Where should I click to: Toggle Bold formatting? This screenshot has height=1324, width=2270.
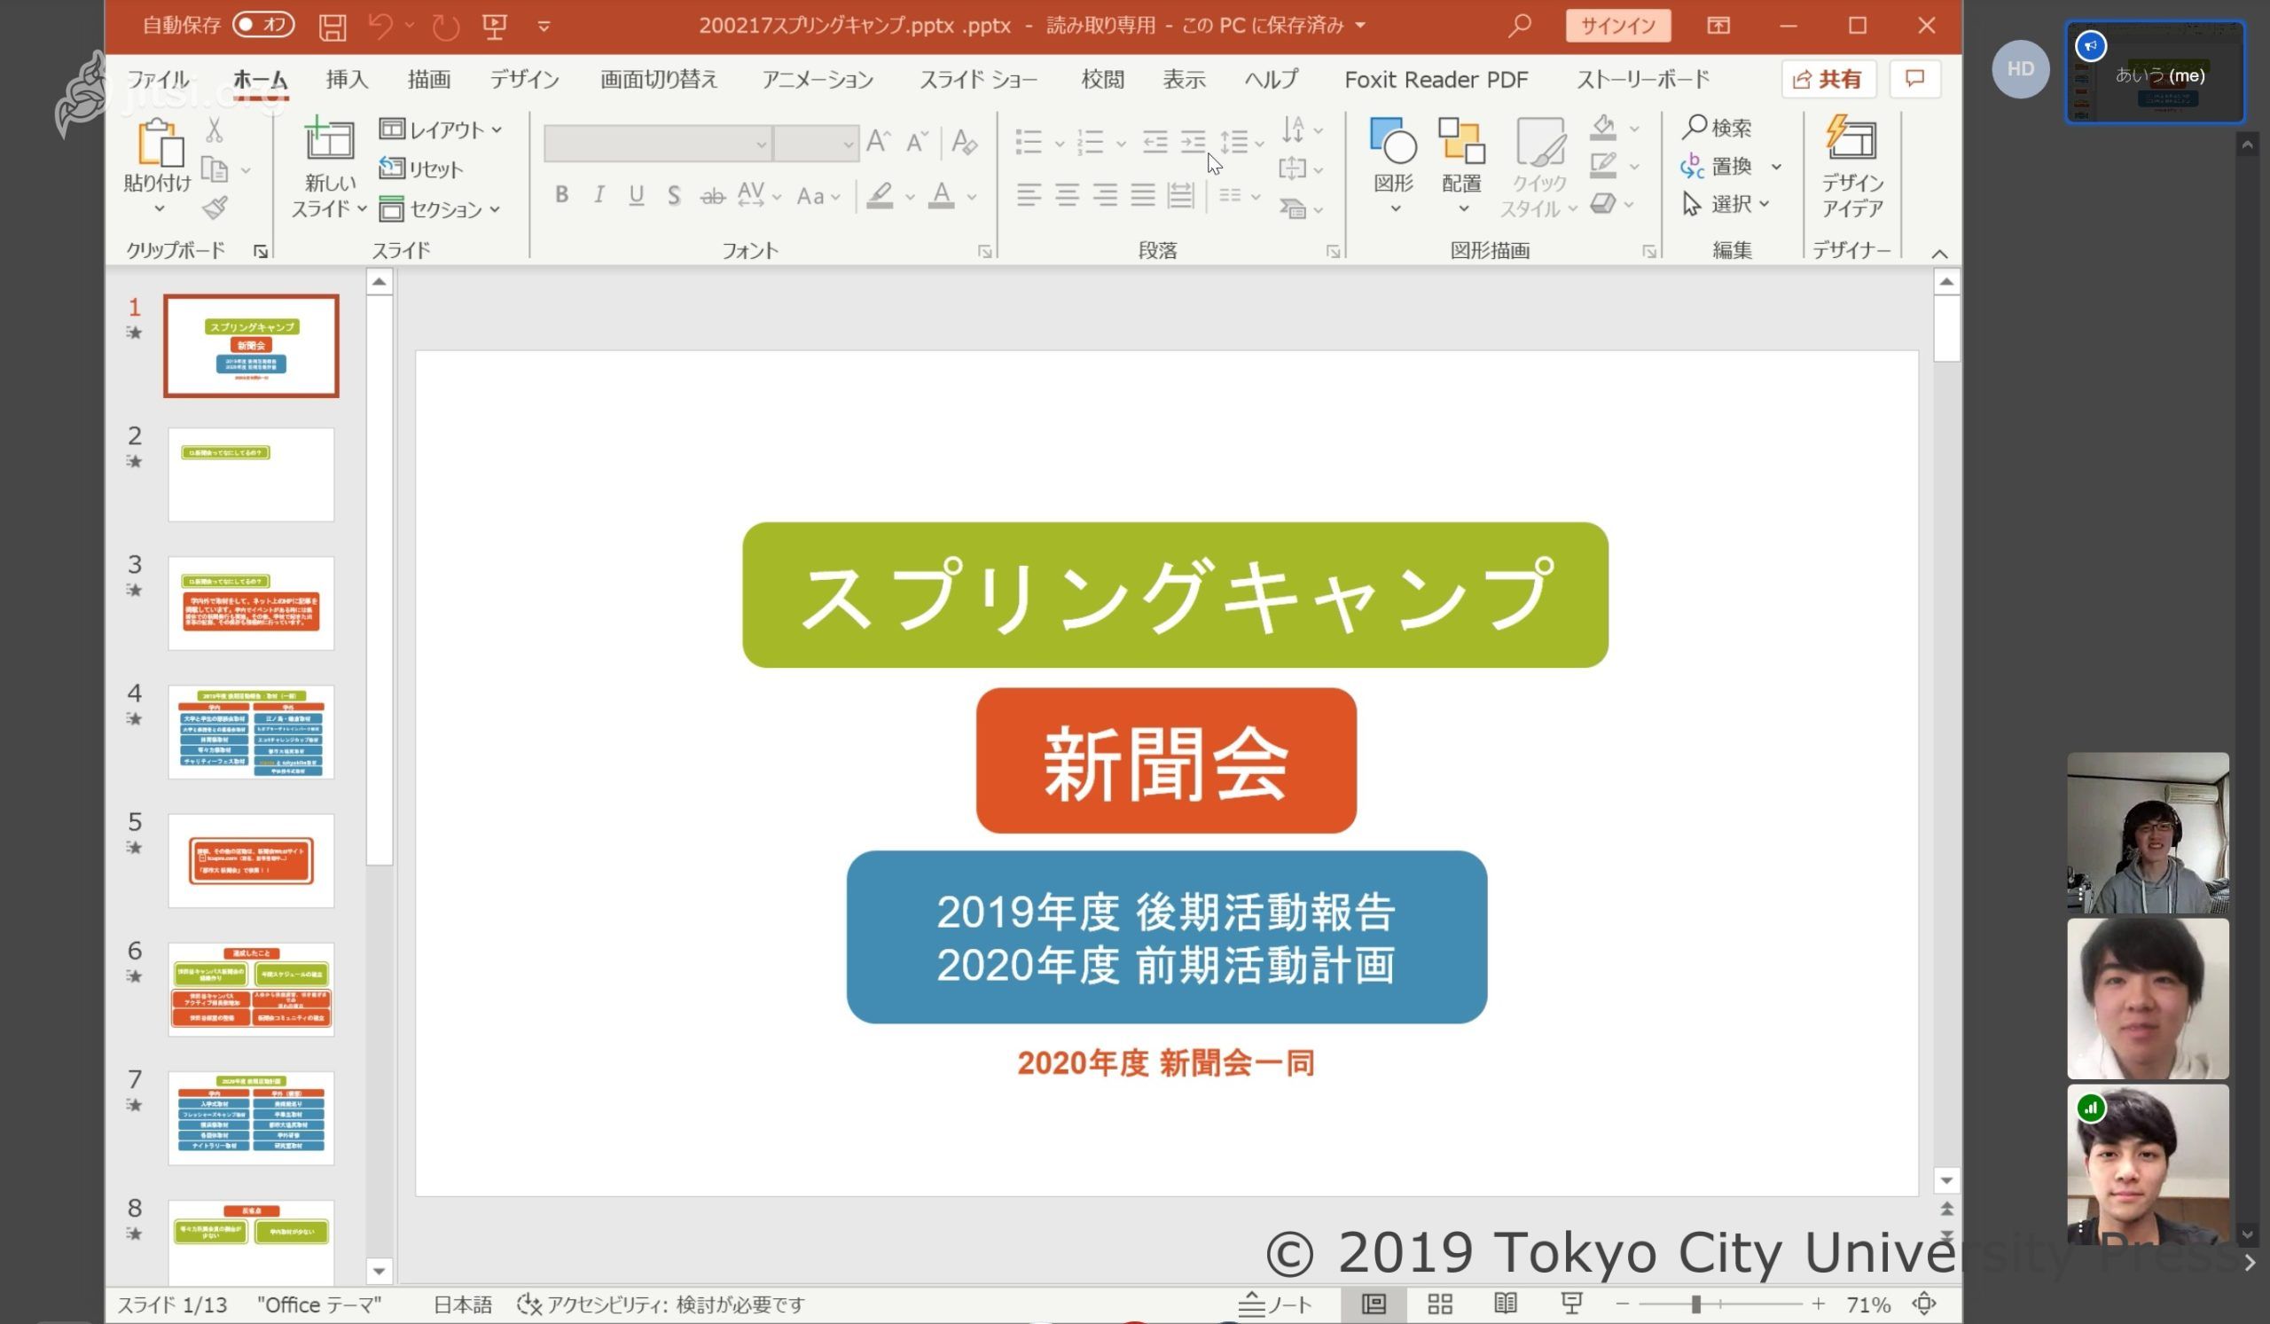pyautogui.click(x=561, y=194)
